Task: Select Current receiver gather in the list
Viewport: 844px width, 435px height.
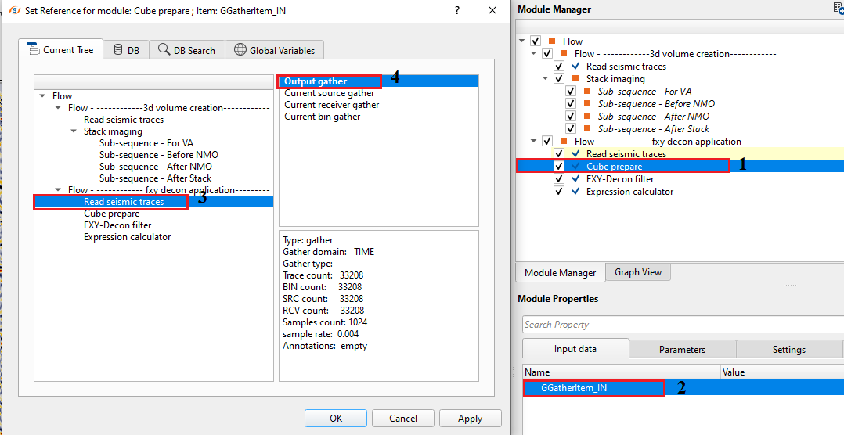Action: [x=331, y=105]
